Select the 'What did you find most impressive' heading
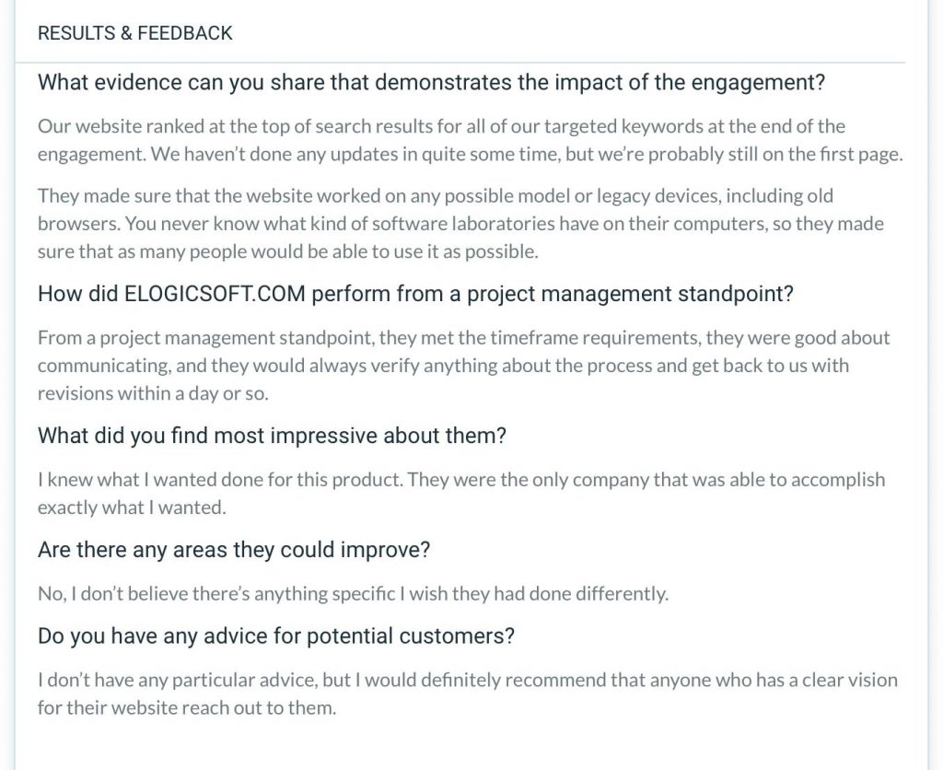The height and width of the screenshot is (770, 943). tap(272, 436)
